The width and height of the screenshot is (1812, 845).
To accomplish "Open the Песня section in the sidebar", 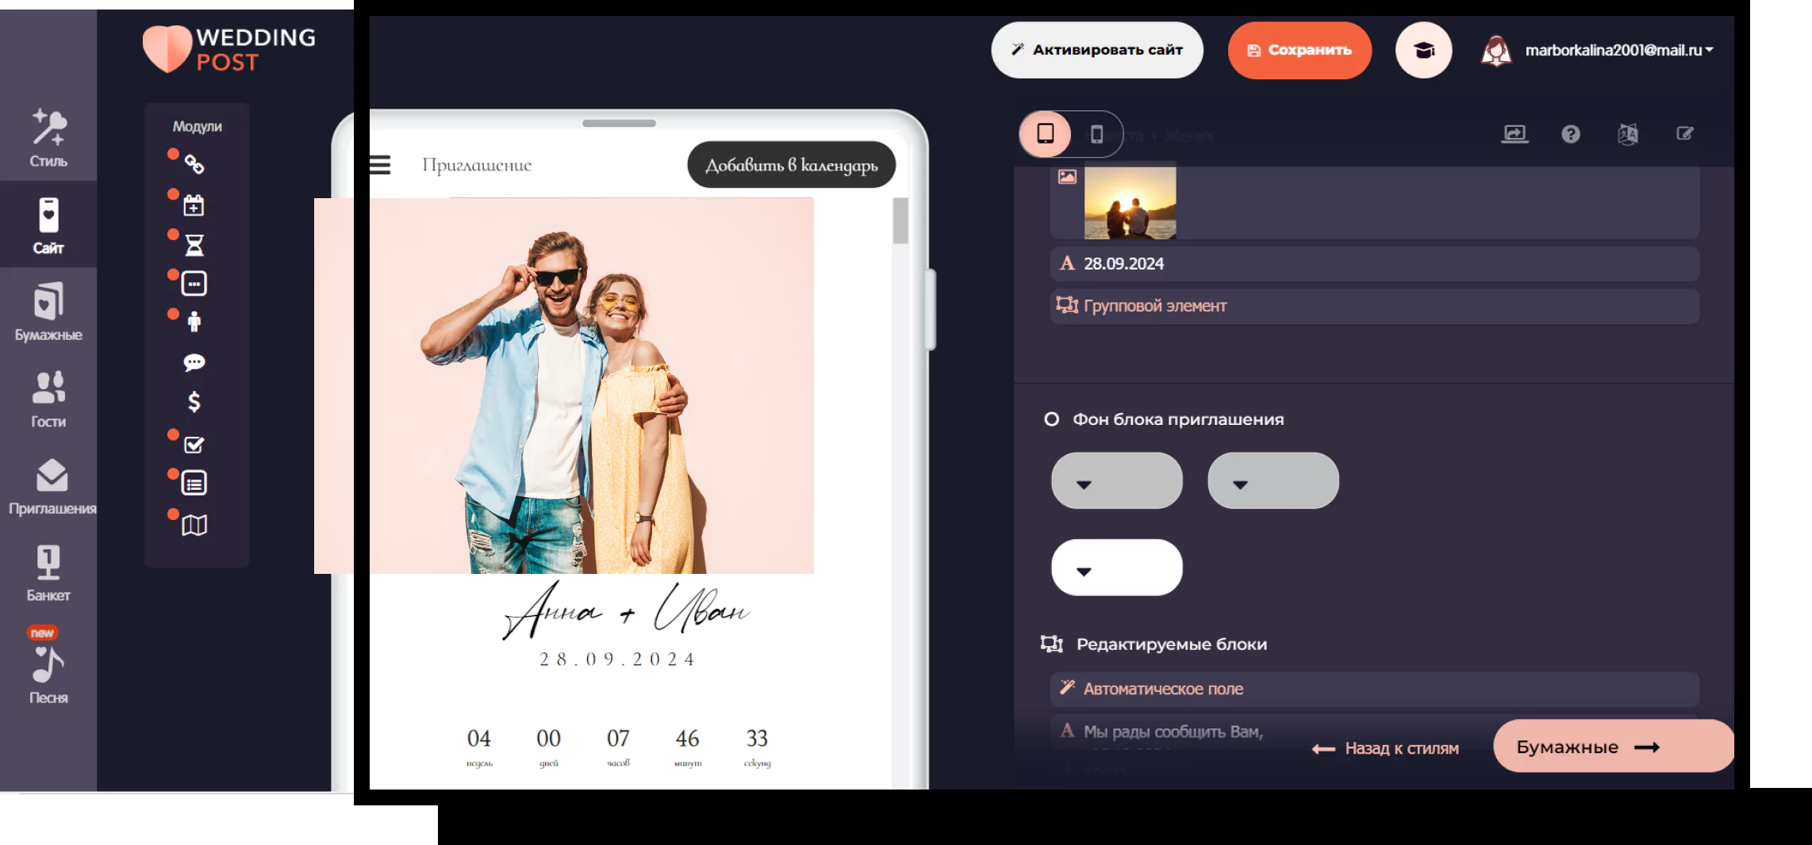I will [x=48, y=664].
